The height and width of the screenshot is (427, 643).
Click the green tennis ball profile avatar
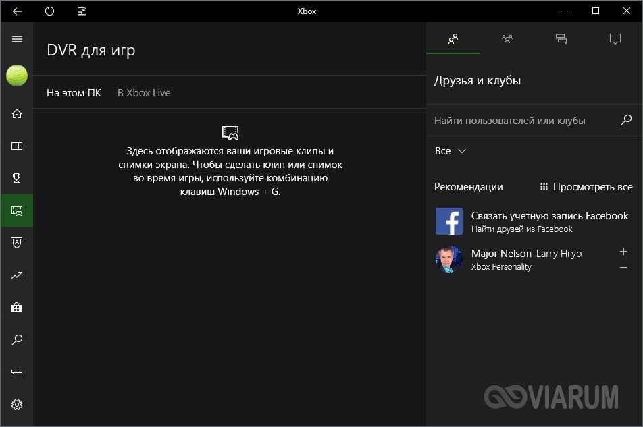point(17,76)
